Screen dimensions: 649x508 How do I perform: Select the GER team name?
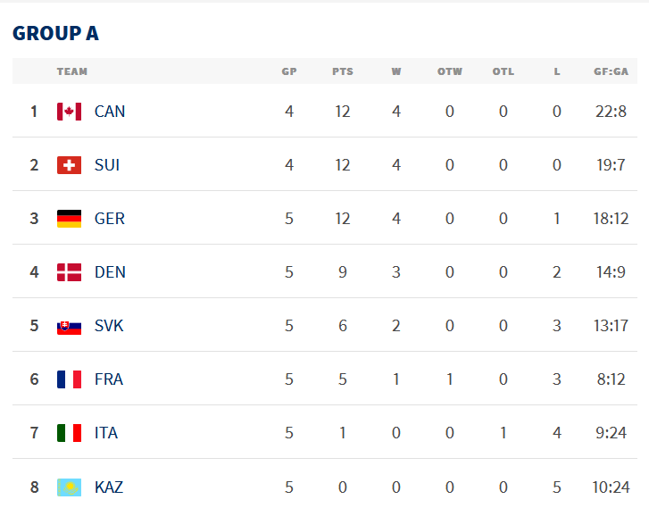point(110,219)
